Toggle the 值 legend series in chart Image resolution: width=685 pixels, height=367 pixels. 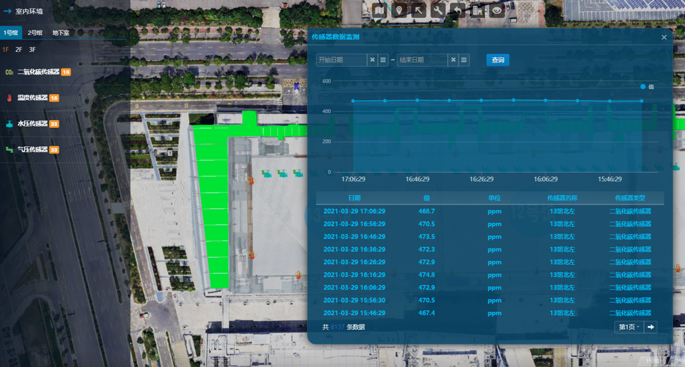pyautogui.click(x=647, y=87)
